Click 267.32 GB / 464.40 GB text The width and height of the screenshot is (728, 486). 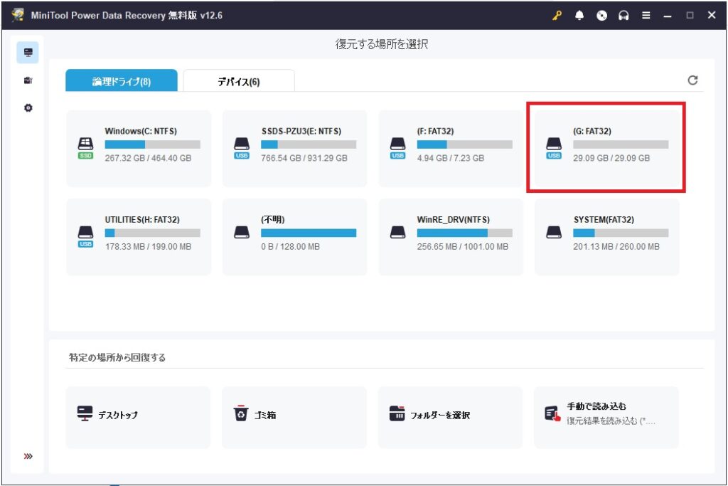(148, 158)
